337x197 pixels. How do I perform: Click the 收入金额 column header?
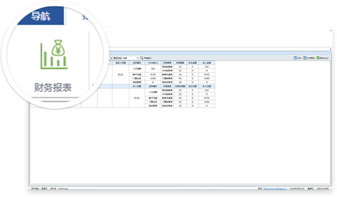pos(207,63)
